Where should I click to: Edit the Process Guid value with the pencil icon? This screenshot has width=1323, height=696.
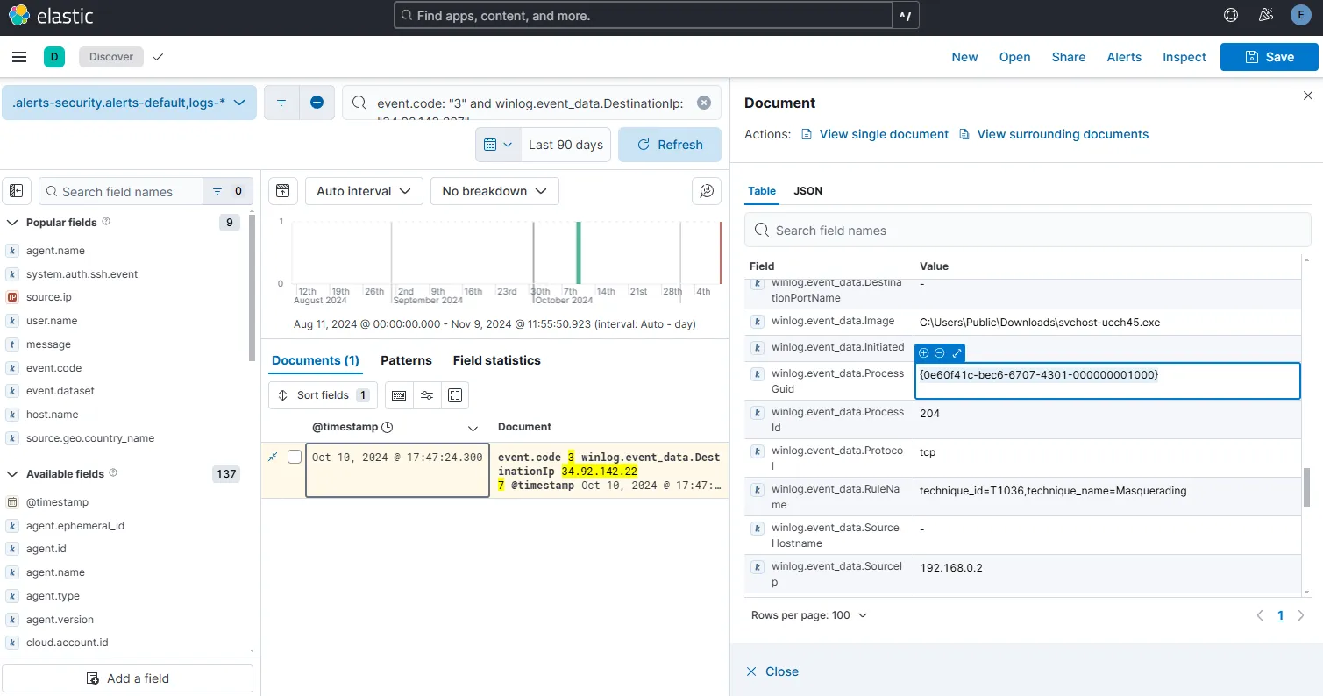coord(956,352)
